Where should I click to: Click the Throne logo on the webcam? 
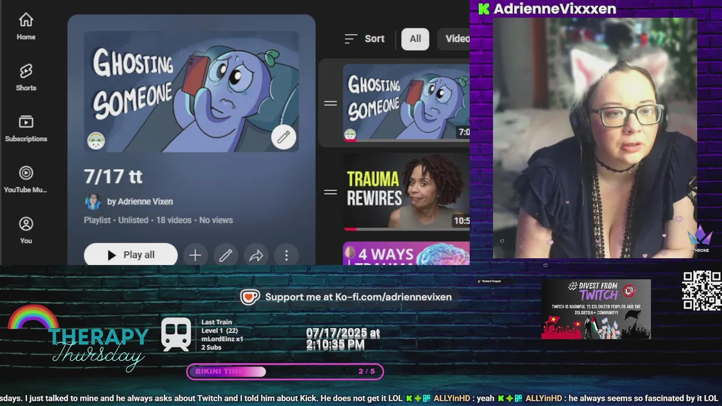[699, 238]
